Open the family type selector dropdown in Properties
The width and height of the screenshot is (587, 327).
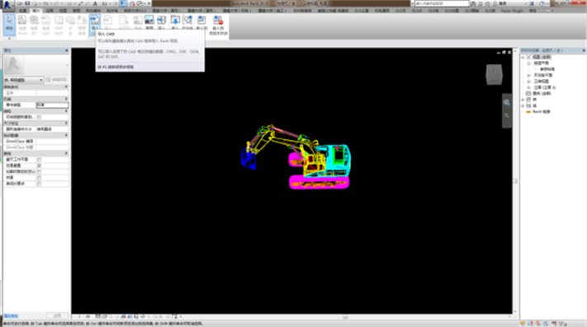point(24,80)
